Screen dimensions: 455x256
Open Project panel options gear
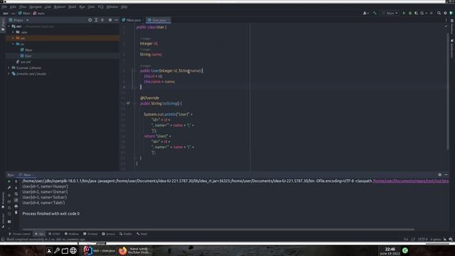[x=110, y=20]
